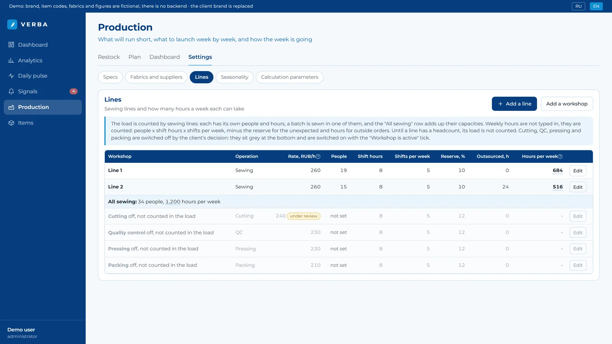Switch the language to EN
Viewport: 612px width, 344px height.
pos(596,6)
